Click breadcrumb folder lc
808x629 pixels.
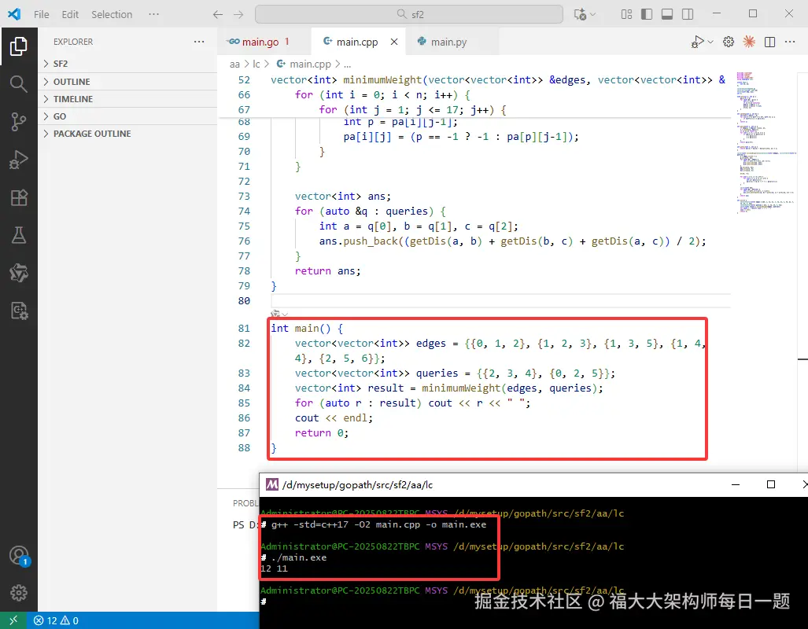coord(256,64)
